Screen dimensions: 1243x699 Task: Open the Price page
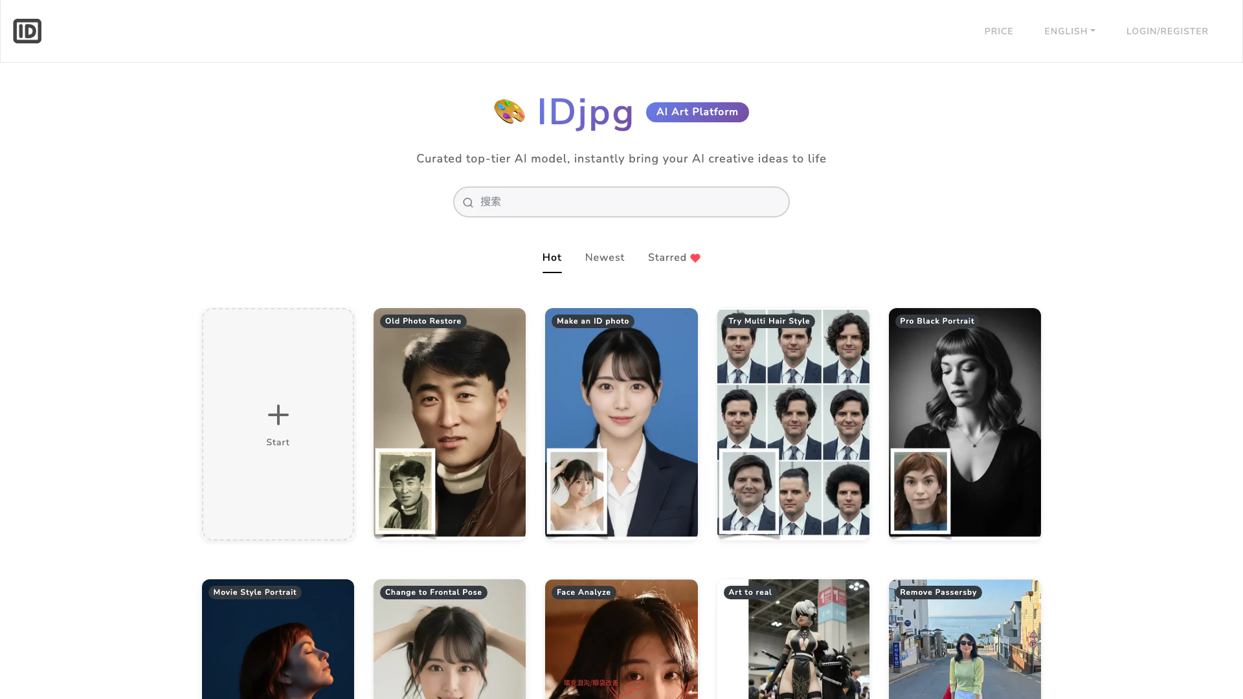998,31
